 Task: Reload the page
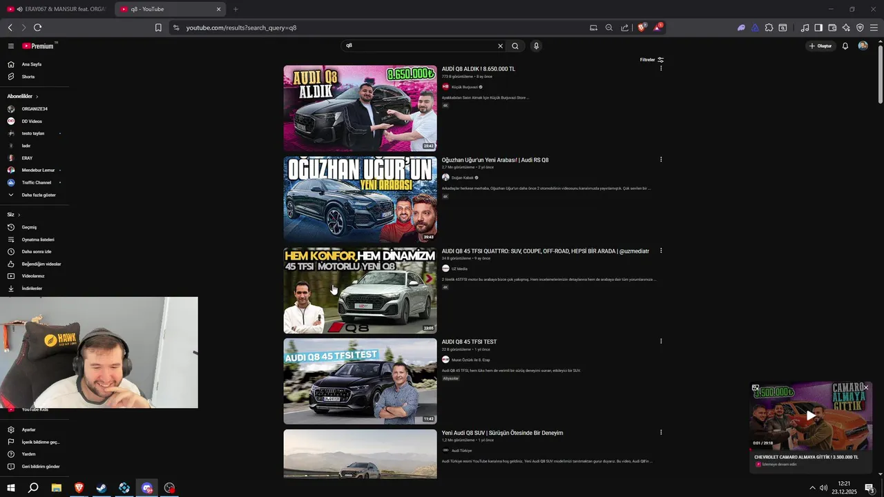click(x=37, y=28)
